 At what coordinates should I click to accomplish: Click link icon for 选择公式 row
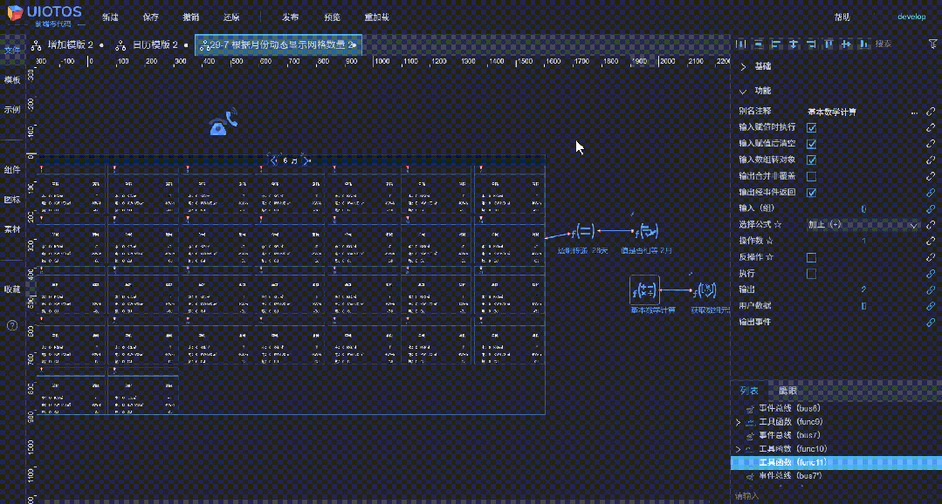931,225
